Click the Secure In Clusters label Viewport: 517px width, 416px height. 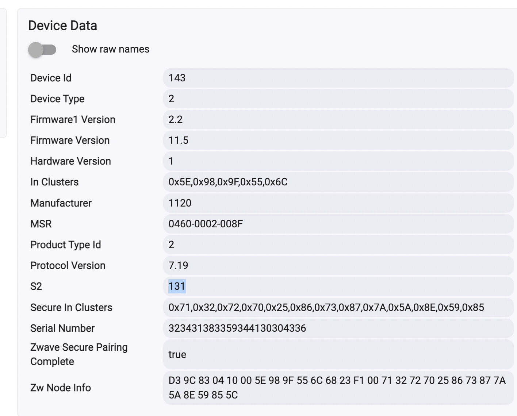[71, 307]
